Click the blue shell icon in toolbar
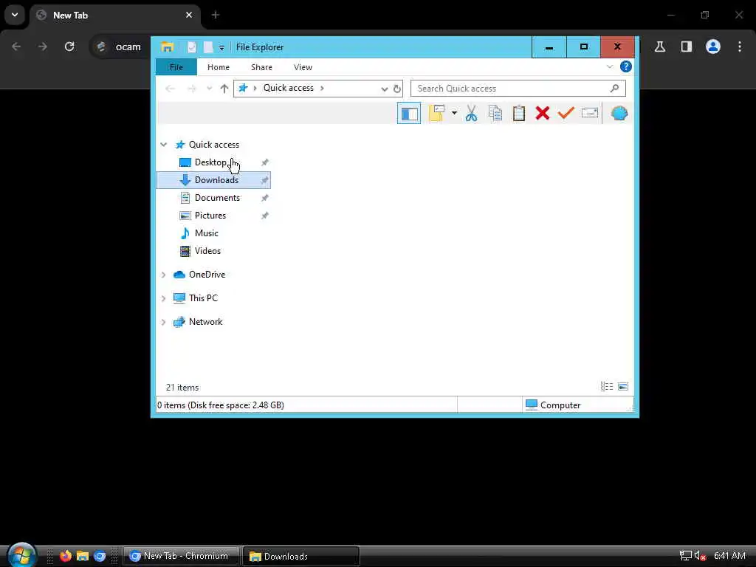 (x=619, y=113)
